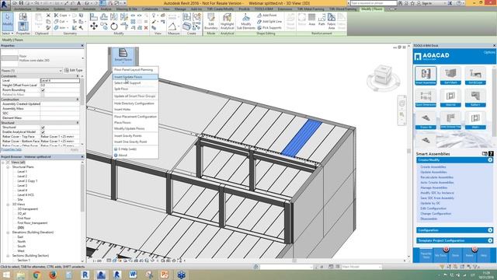Click the Cut clipboard icon

click(x=48, y=16)
